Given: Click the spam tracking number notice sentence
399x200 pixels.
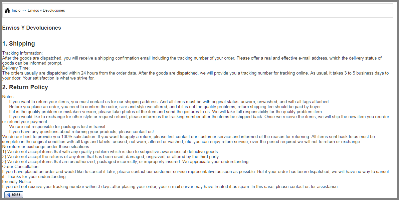Looking at the screenshot, I should click(x=170, y=187).
